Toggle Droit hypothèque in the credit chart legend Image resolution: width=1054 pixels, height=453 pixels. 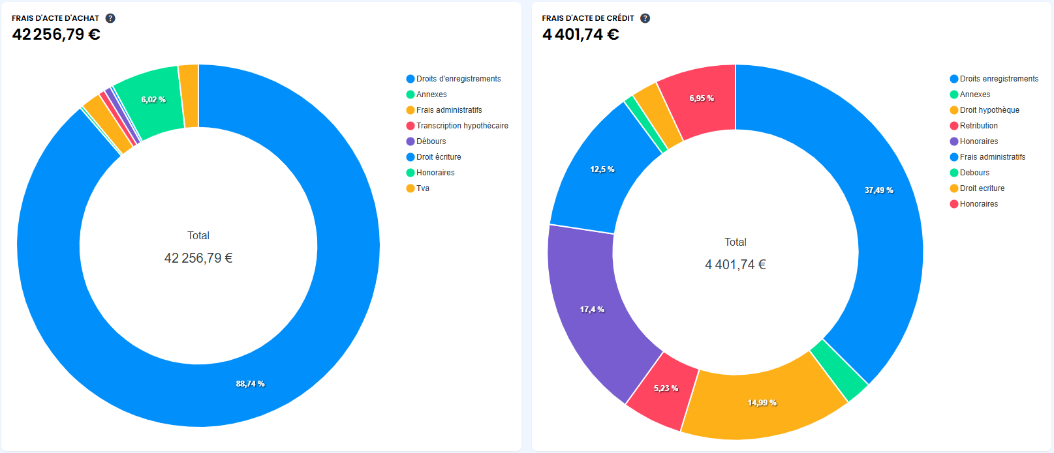(989, 110)
